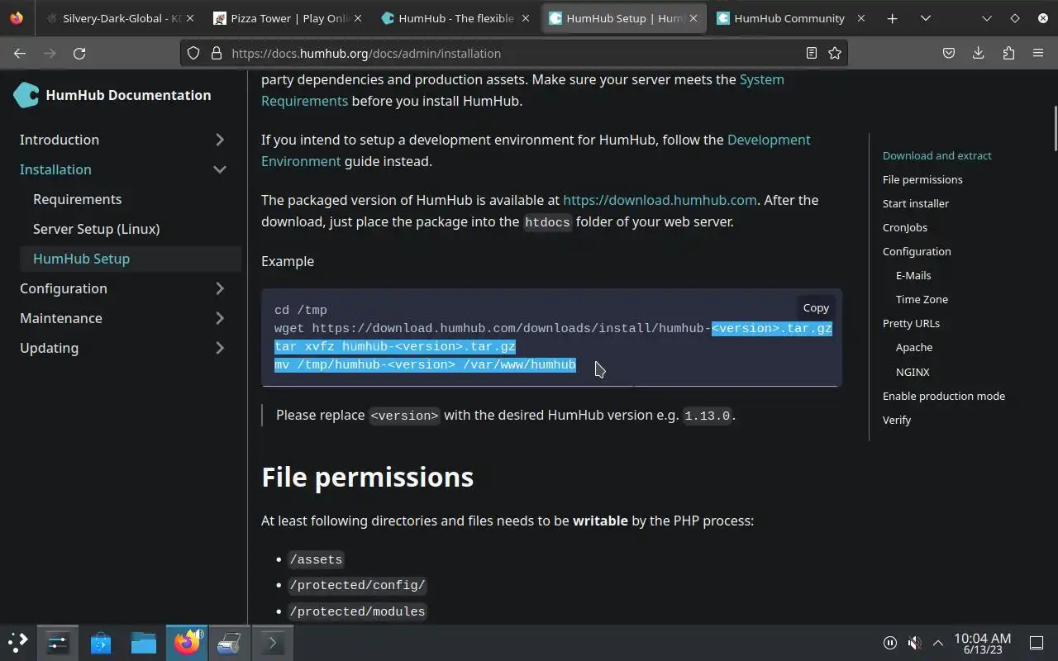This screenshot has width=1058, height=661.
Task: Jump to NGINX section
Action: pyautogui.click(x=913, y=372)
